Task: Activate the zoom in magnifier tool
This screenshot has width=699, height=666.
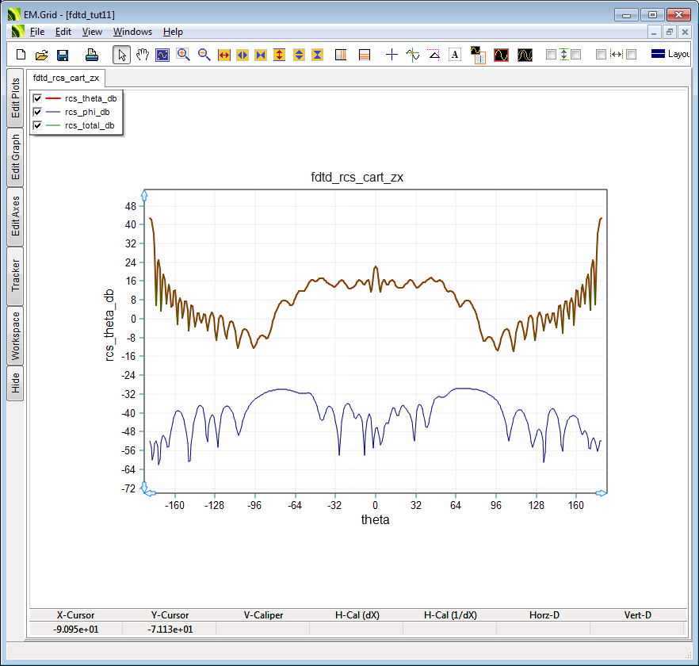Action: click(x=183, y=55)
